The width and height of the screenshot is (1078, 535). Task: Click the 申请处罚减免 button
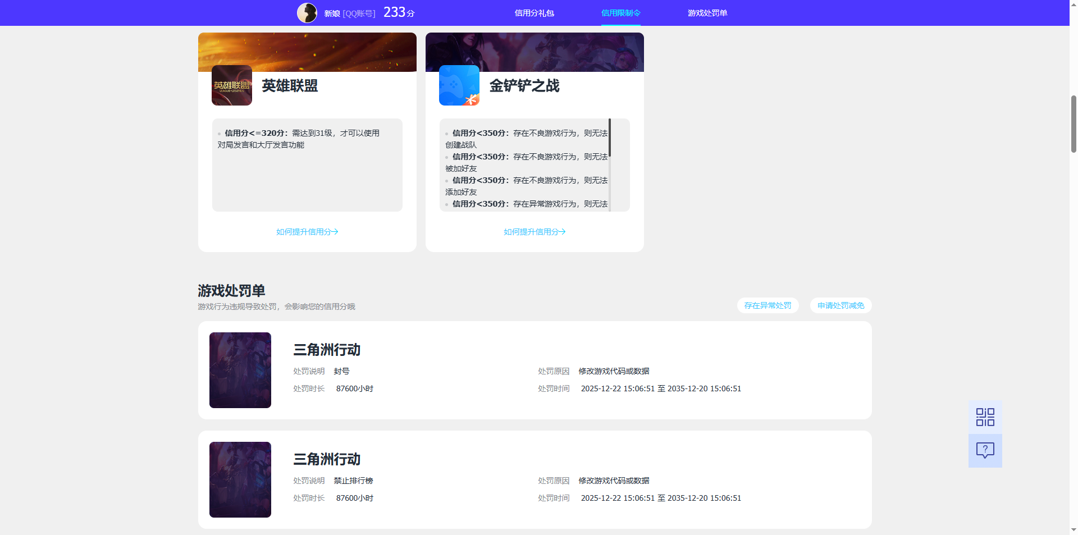[x=841, y=305]
